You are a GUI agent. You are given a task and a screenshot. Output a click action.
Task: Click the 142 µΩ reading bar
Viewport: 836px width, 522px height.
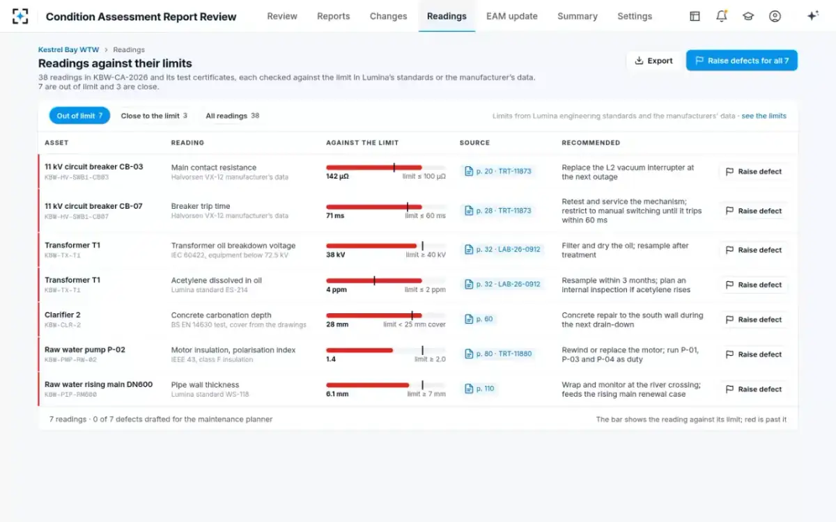pyautogui.click(x=386, y=168)
